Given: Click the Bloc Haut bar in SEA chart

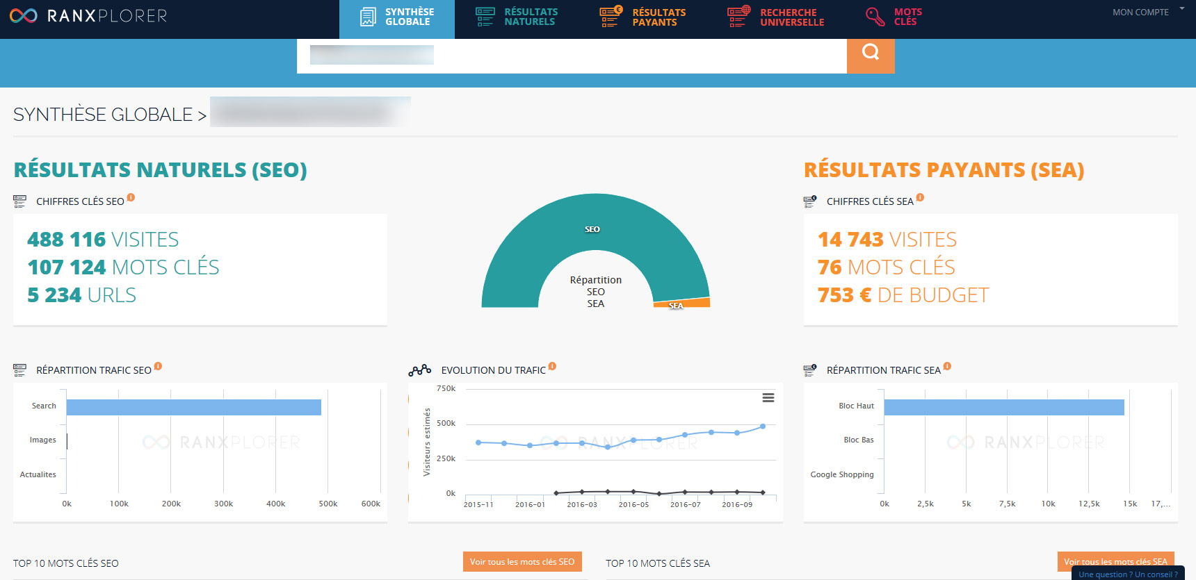Looking at the screenshot, I should pos(1004,407).
